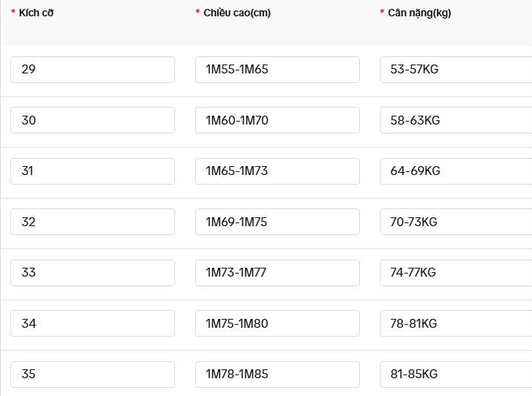
Task: Click the size field containing 29
Action: tap(93, 70)
